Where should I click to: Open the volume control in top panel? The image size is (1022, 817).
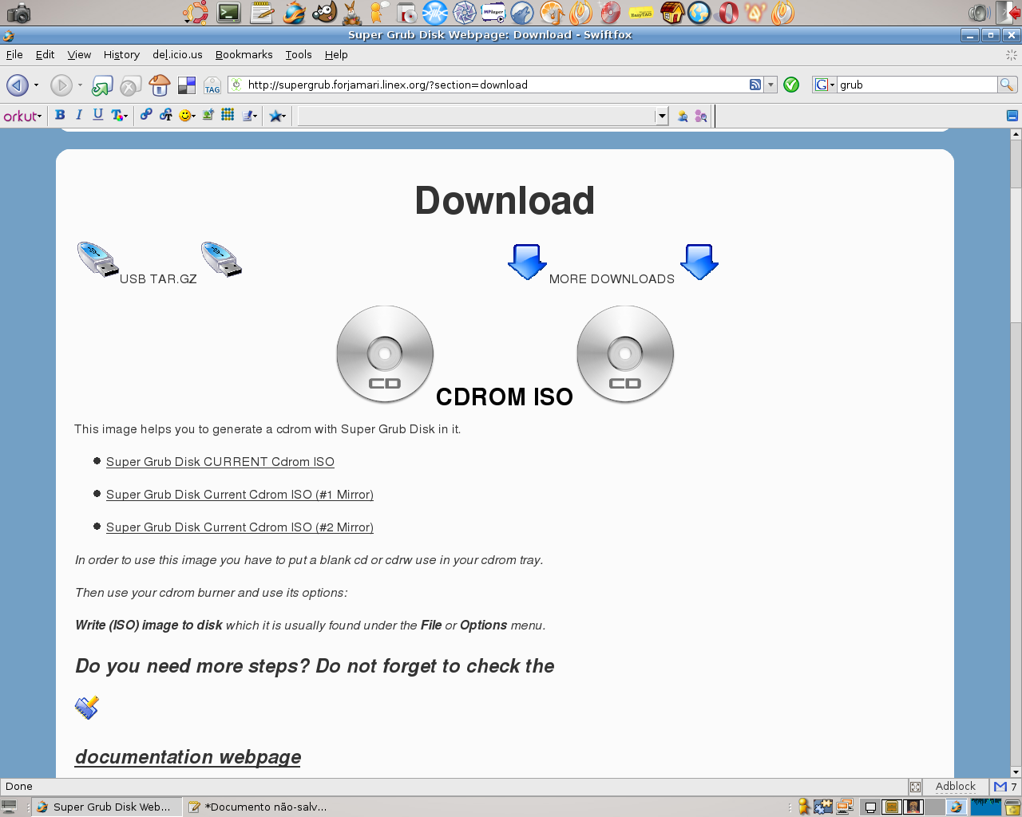point(979,12)
